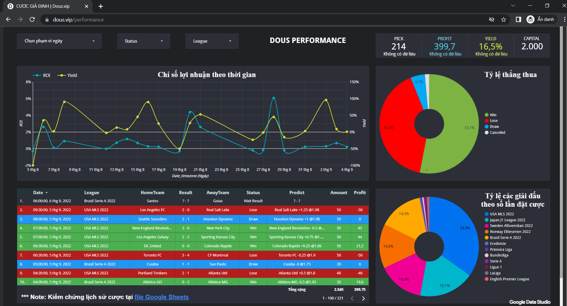Open the Chọn phạm vi ngày date dropdown
The width and height of the screenshot is (567, 306).
(x=59, y=41)
